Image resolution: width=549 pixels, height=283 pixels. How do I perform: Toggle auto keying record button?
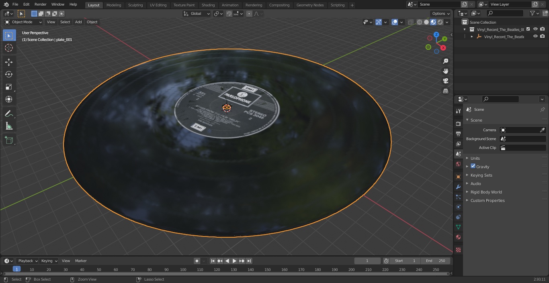point(197,261)
